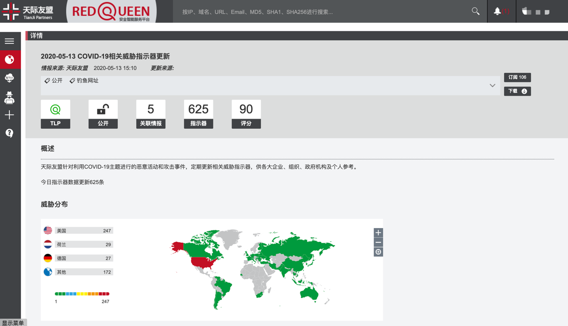Viewport: 568px width, 326px height.
Task: Click the 公开 tag
Action: pyautogui.click(x=53, y=81)
